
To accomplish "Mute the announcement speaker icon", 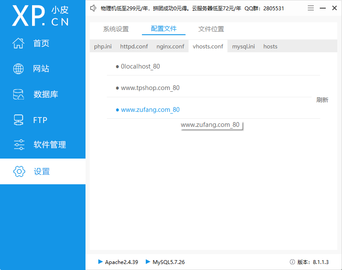I will [93, 8].
